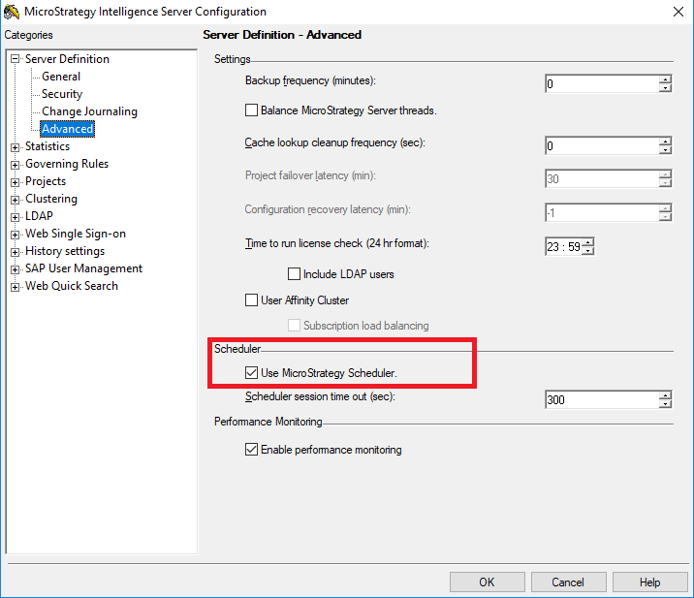
Task: Click the MicroStrategy title bar icon
Action: click(x=11, y=12)
